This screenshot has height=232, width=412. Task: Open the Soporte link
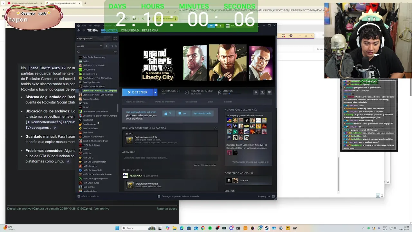click(x=228, y=101)
